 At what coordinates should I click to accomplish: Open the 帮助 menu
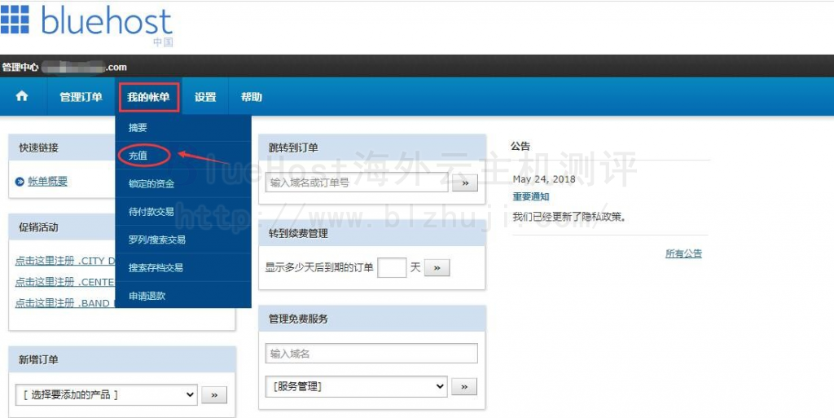click(x=251, y=97)
